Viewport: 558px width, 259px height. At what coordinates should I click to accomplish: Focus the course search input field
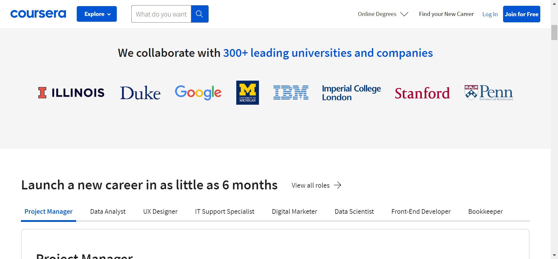pos(161,14)
